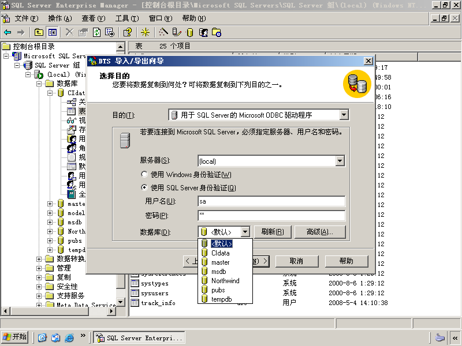Click the 帮助 button in the wizard
Viewport: 462px width, 346px height.
346,261
